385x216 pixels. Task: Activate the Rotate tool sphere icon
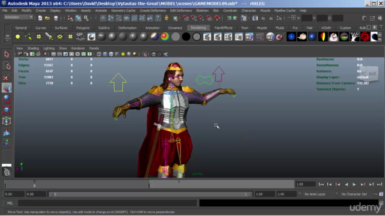(x=7, y=99)
